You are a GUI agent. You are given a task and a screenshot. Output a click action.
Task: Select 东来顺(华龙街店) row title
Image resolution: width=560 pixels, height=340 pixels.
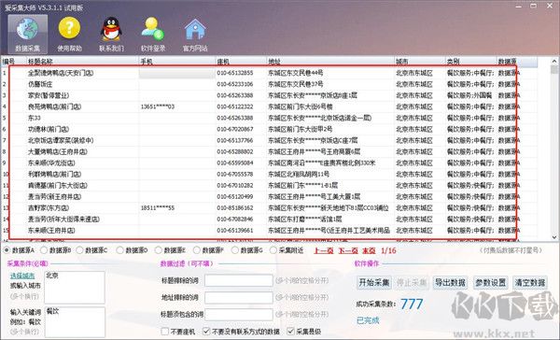[51, 163]
